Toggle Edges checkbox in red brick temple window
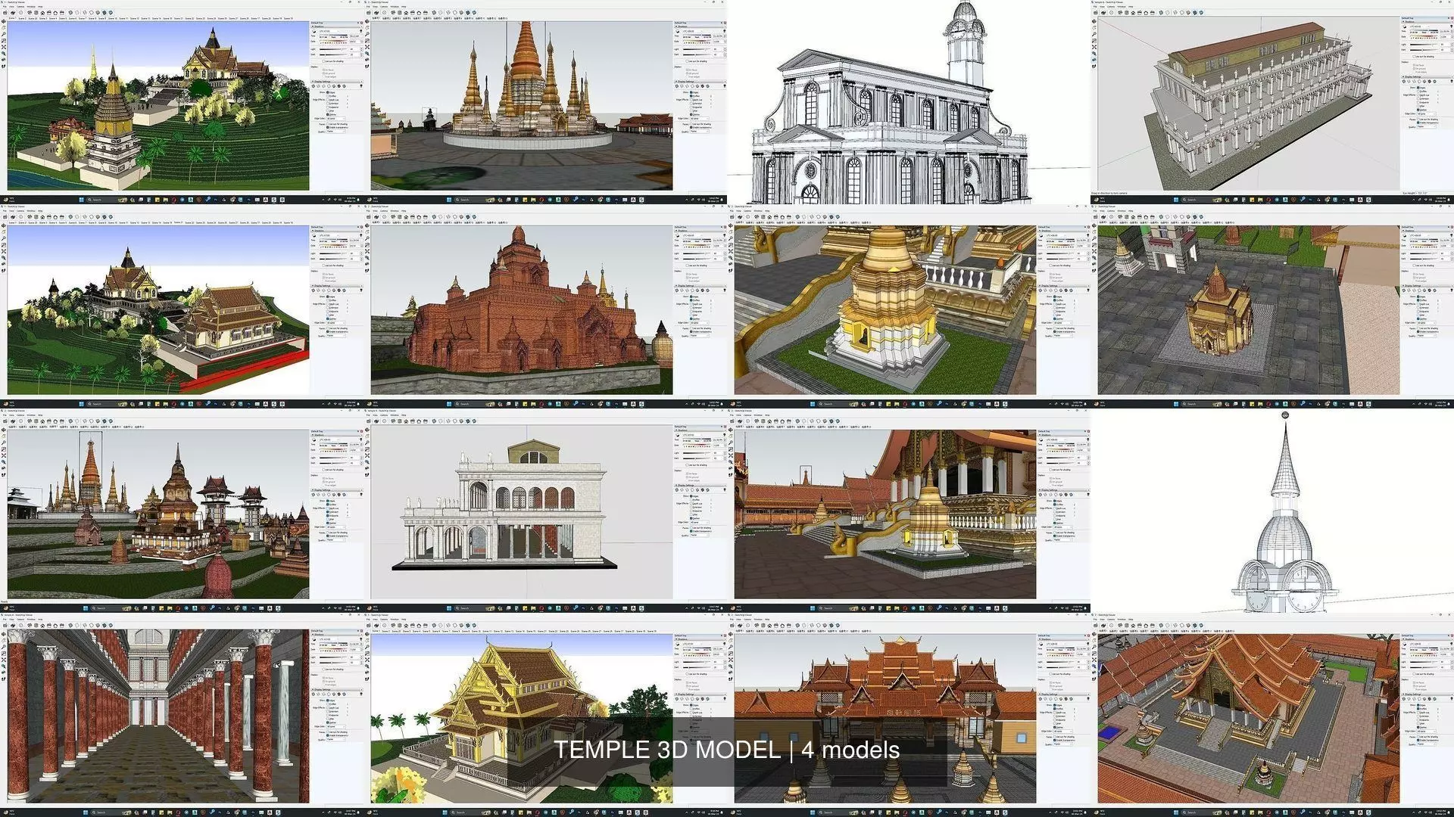The image size is (1454, 817). (x=691, y=296)
